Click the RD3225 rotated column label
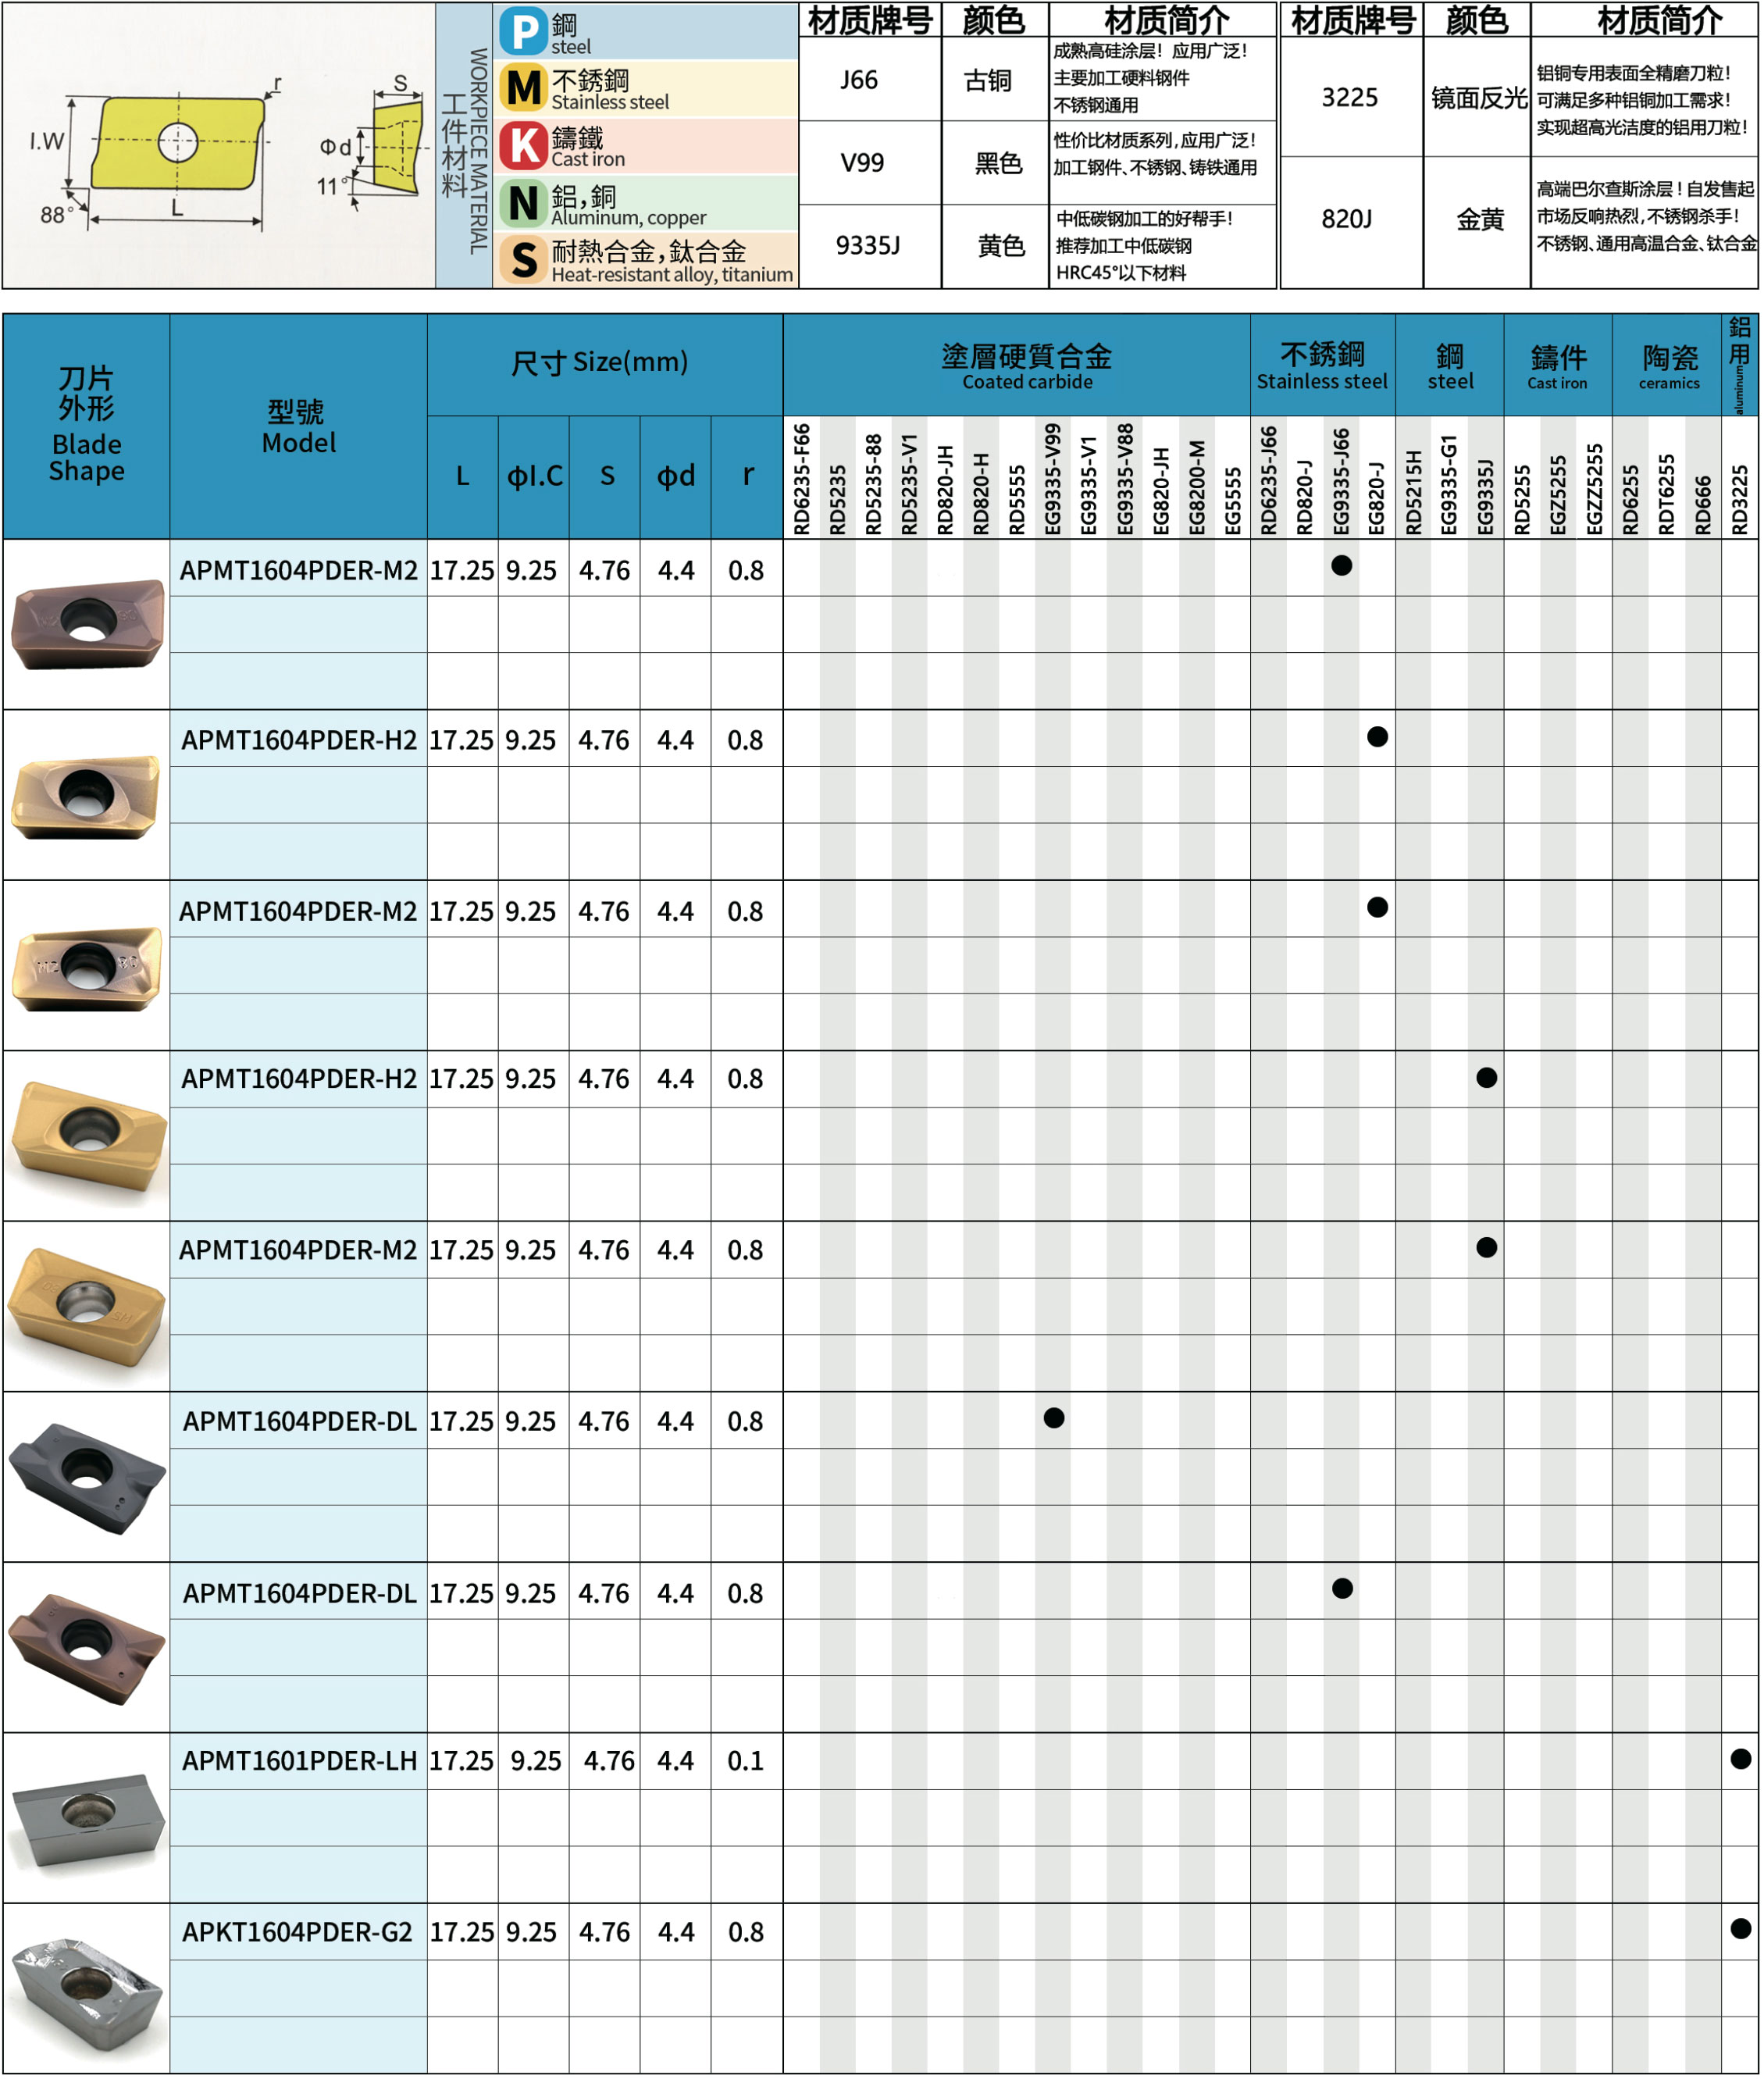The width and height of the screenshot is (1764, 2079). point(1740,500)
